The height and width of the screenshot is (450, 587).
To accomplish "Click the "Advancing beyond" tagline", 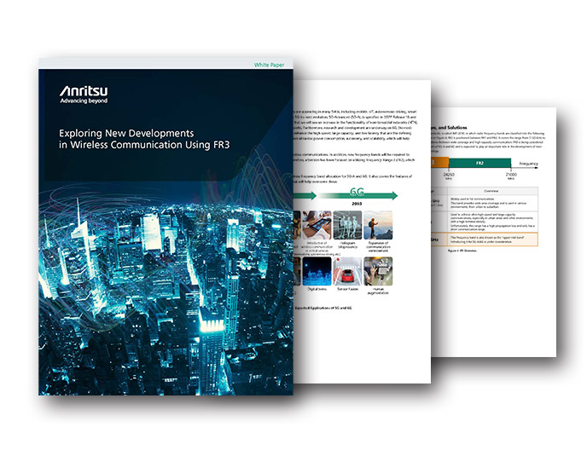I will click(x=84, y=101).
